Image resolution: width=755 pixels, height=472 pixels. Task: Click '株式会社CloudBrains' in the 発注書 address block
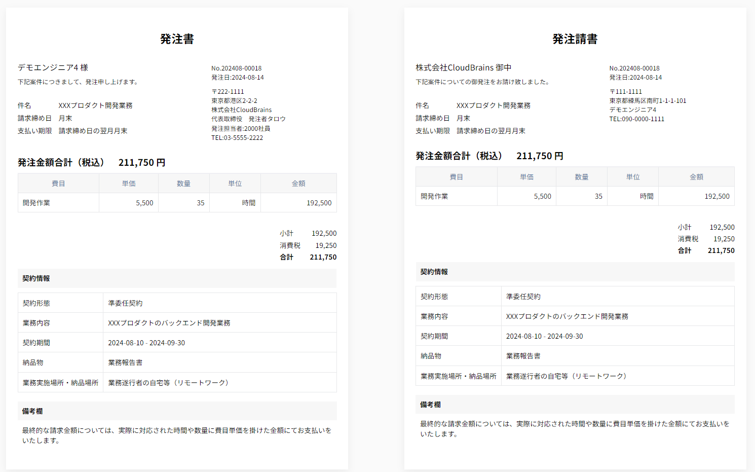point(242,110)
